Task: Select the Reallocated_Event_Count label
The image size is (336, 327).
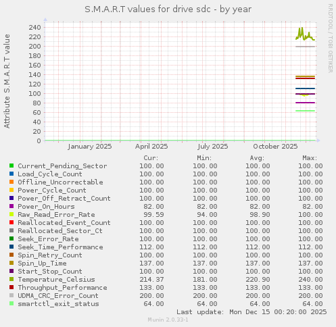Action: [x=64, y=223]
